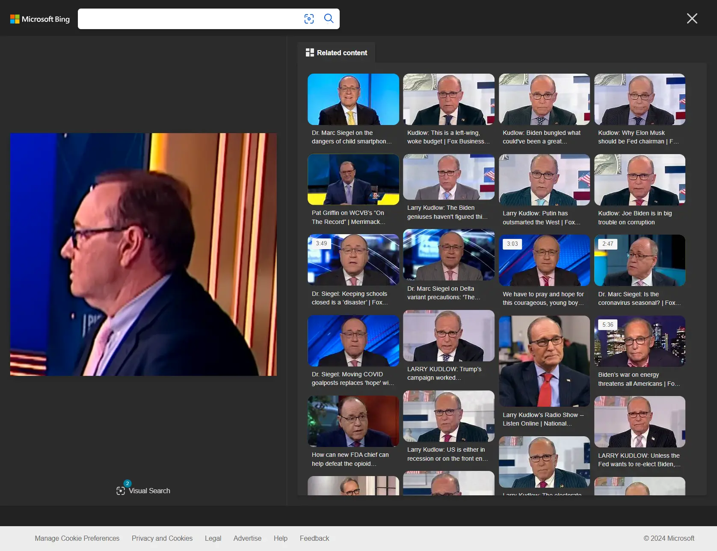
Task: Click inside the Bing search text field
Action: [x=188, y=19]
